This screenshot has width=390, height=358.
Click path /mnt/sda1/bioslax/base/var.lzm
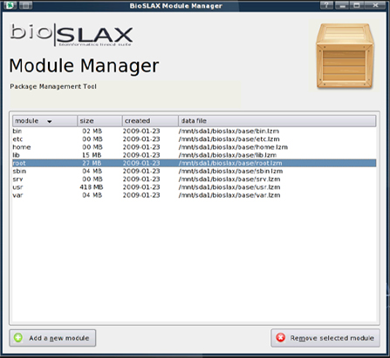point(229,195)
